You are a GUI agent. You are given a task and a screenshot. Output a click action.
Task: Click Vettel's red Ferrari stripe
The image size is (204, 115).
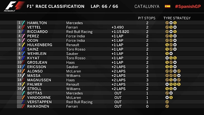pyautogui.click(x=23, y=27)
